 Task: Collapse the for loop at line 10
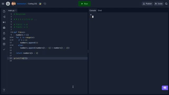[x=13, y=37]
